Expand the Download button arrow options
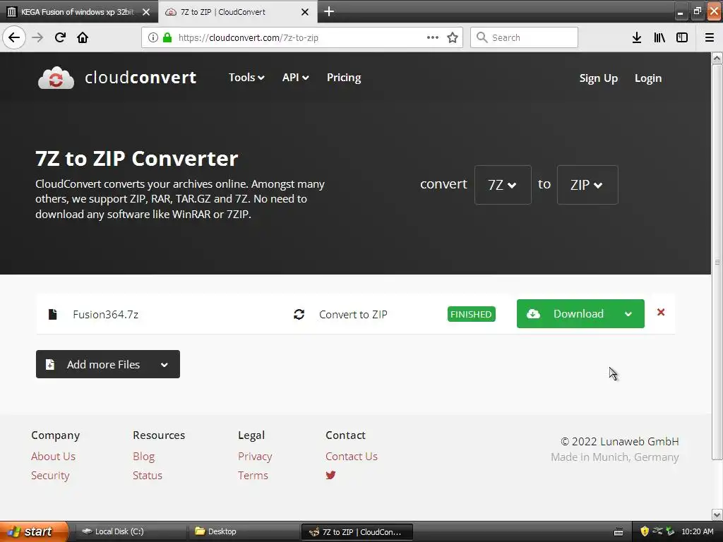 coord(628,314)
